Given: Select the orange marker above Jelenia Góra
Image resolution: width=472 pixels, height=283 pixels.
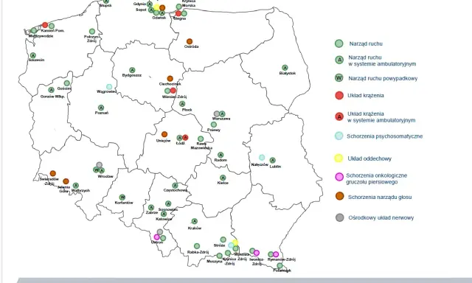Looking at the screenshot, I should (x=66, y=181).
